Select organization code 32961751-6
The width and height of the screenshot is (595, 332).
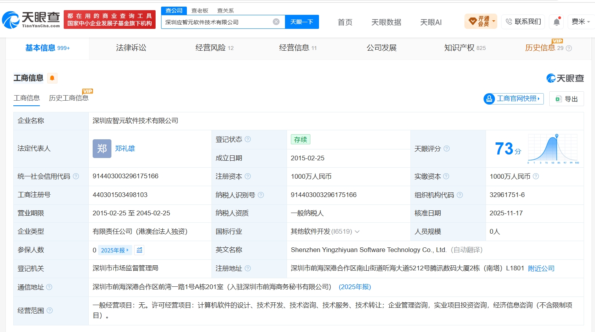point(507,195)
